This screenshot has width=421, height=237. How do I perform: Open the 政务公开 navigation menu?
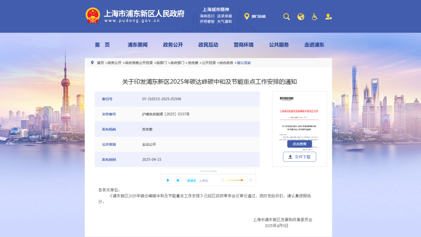point(173,45)
